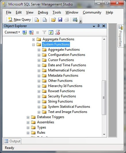Expand the top-level Aggregate Functions node
This screenshot has height=153, width=126.
click(x=33, y=39)
